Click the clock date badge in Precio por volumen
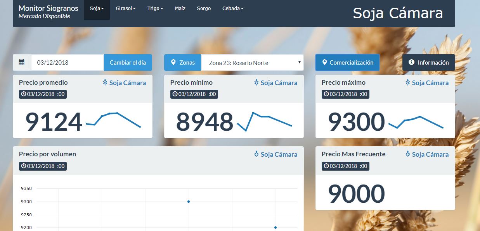Screen dimensions: 480x231 [43, 166]
